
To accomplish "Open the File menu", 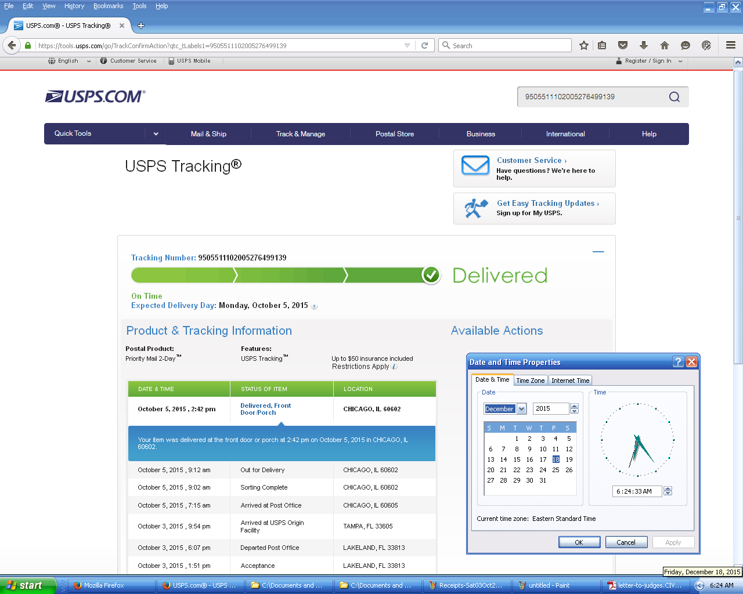I will (9, 6).
